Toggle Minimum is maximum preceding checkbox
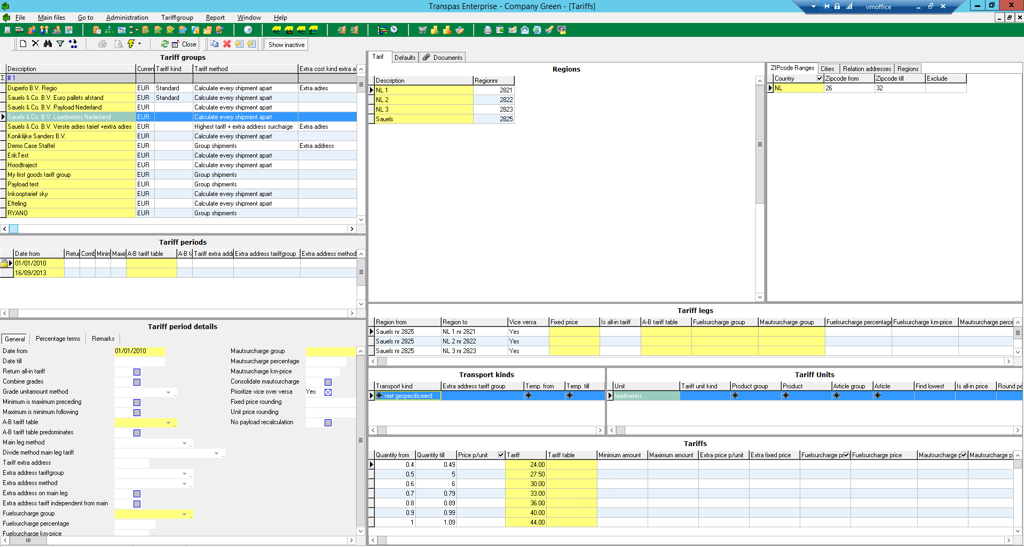 click(x=137, y=402)
